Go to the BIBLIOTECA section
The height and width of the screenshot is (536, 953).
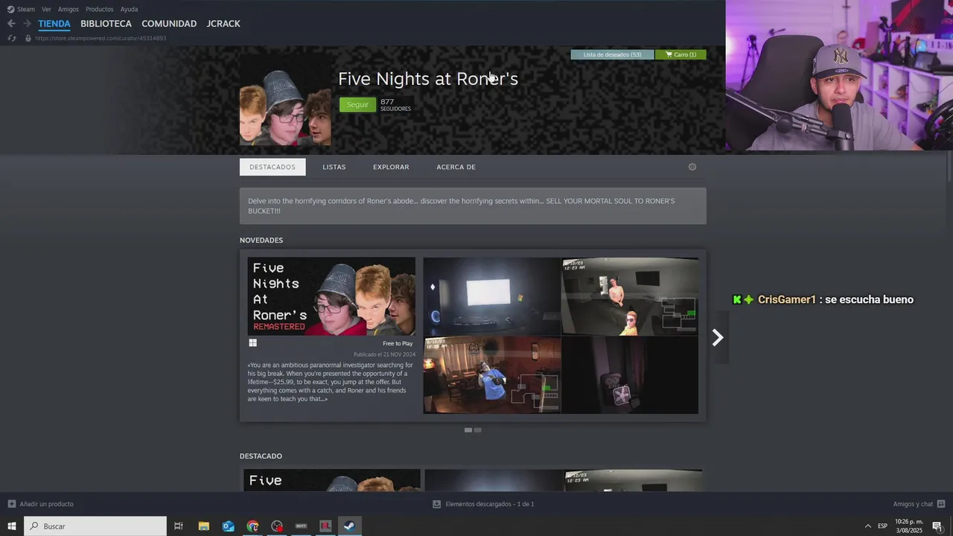click(106, 24)
